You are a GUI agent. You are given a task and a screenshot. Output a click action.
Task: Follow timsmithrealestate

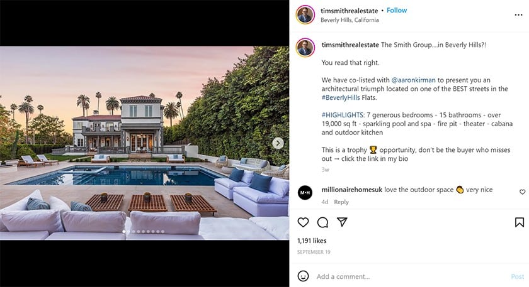pyautogui.click(x=397, y=11)
